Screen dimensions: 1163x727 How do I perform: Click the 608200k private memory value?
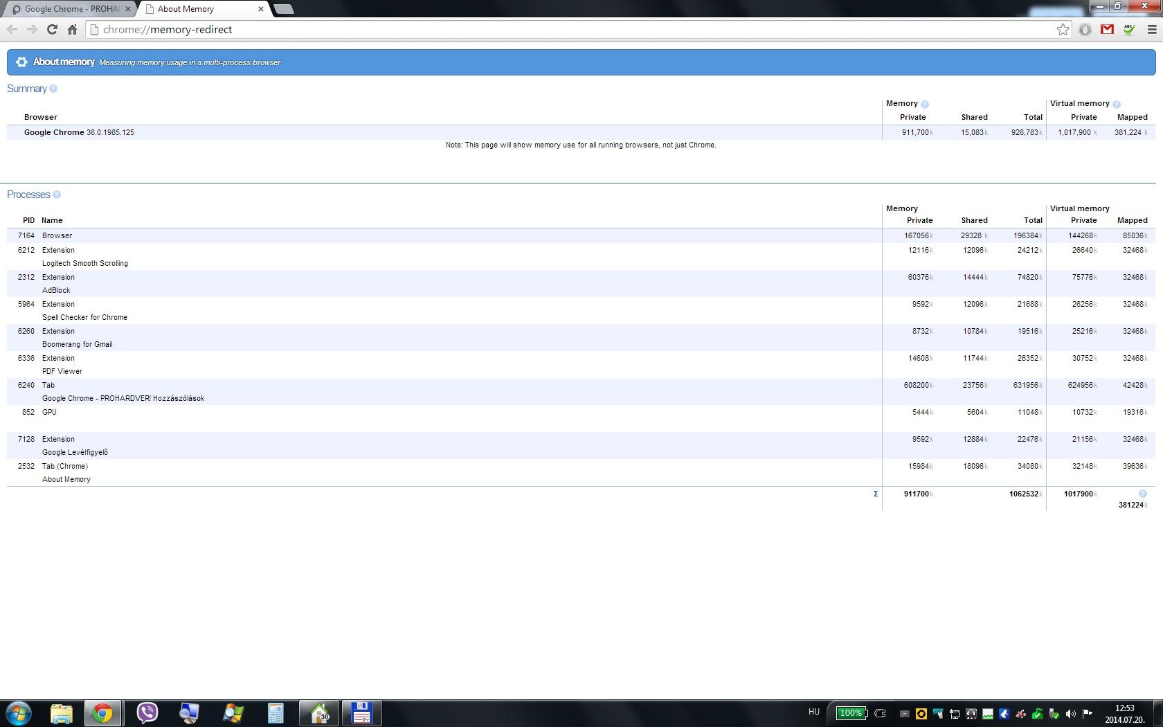coord(918,385)
